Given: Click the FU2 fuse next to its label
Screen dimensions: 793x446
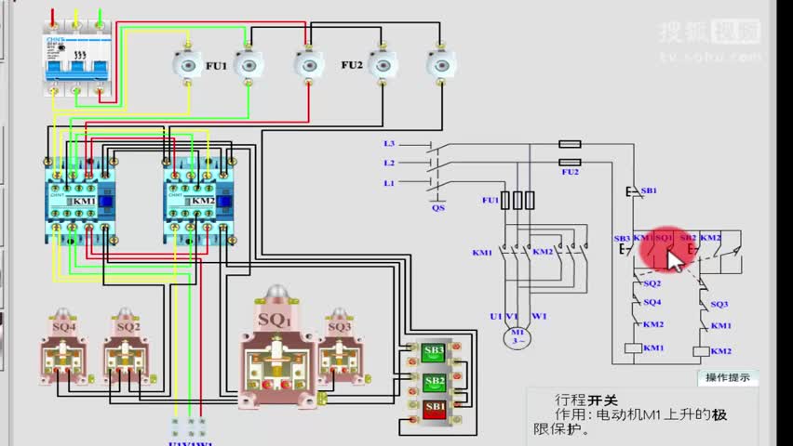Looking at the screenshot, I should pos(383,65).
